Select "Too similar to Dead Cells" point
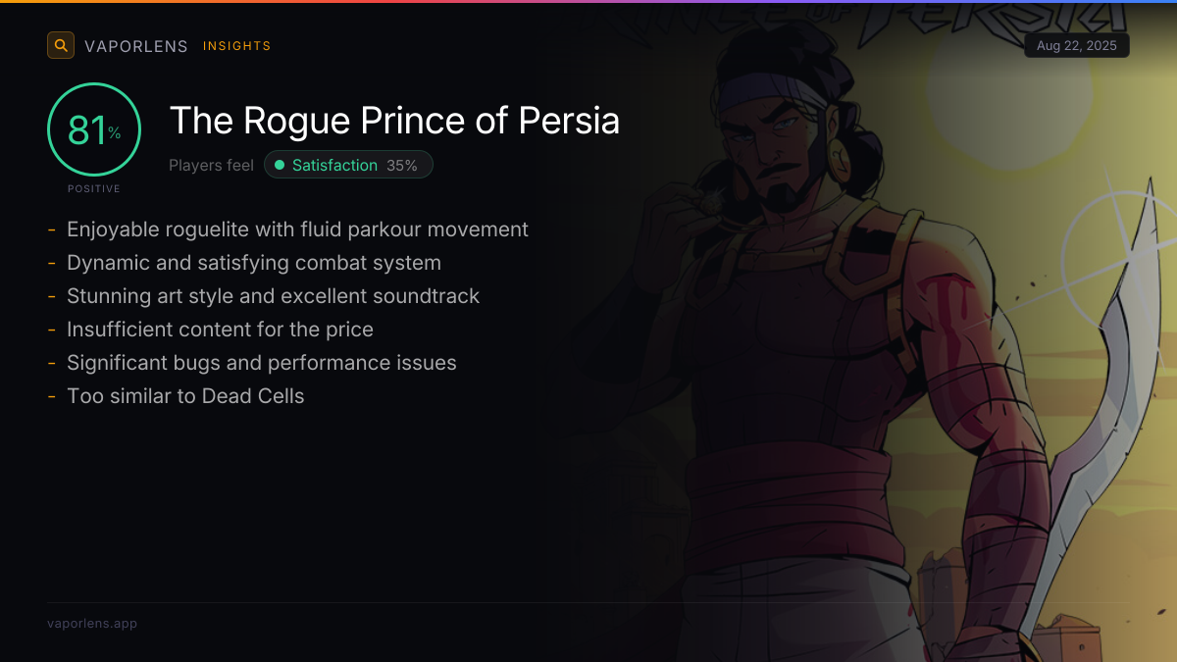The height and width of the screenshot is (662, 1177). (185, 396)
